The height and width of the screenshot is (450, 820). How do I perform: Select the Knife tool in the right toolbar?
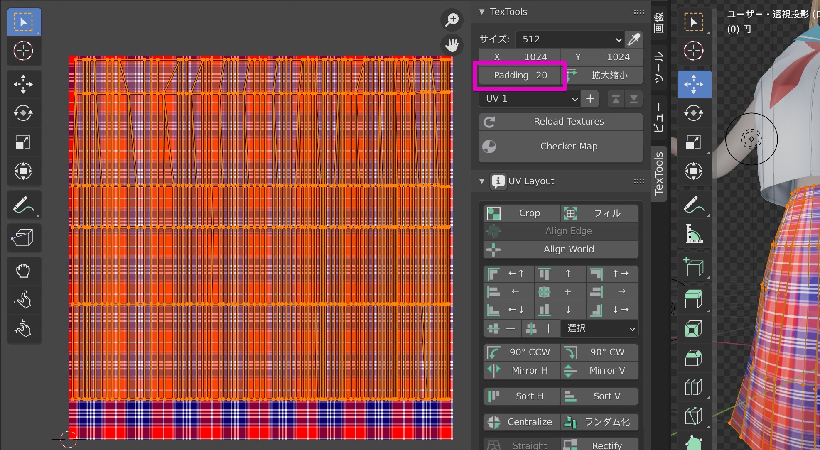click(694, 415)
